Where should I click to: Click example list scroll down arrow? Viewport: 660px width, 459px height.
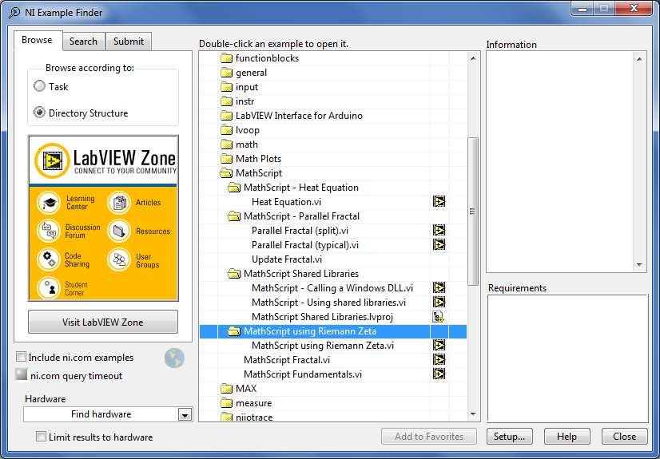pos(473,414)
